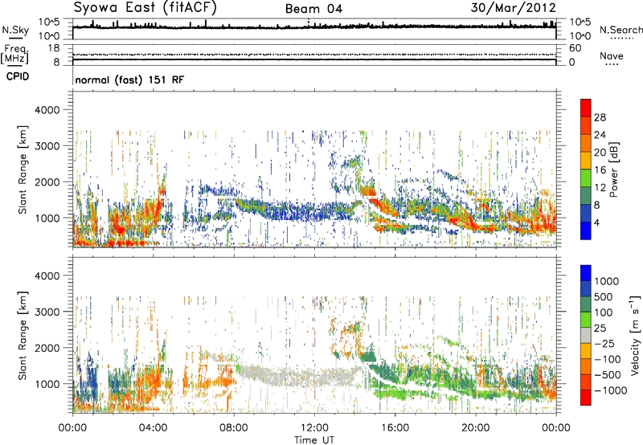
Task: Click the '-1000' velocity colorbar label
Action: 611,390
